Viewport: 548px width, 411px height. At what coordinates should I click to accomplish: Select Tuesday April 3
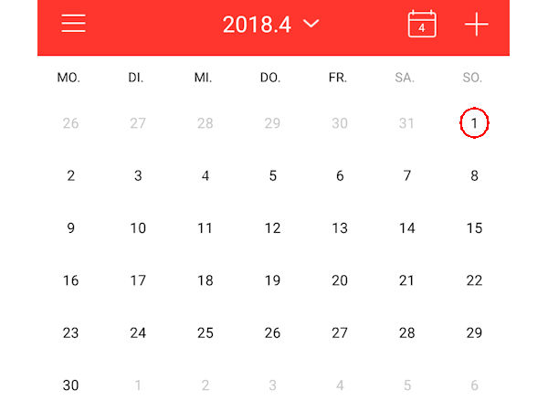[x=138, y=175]
